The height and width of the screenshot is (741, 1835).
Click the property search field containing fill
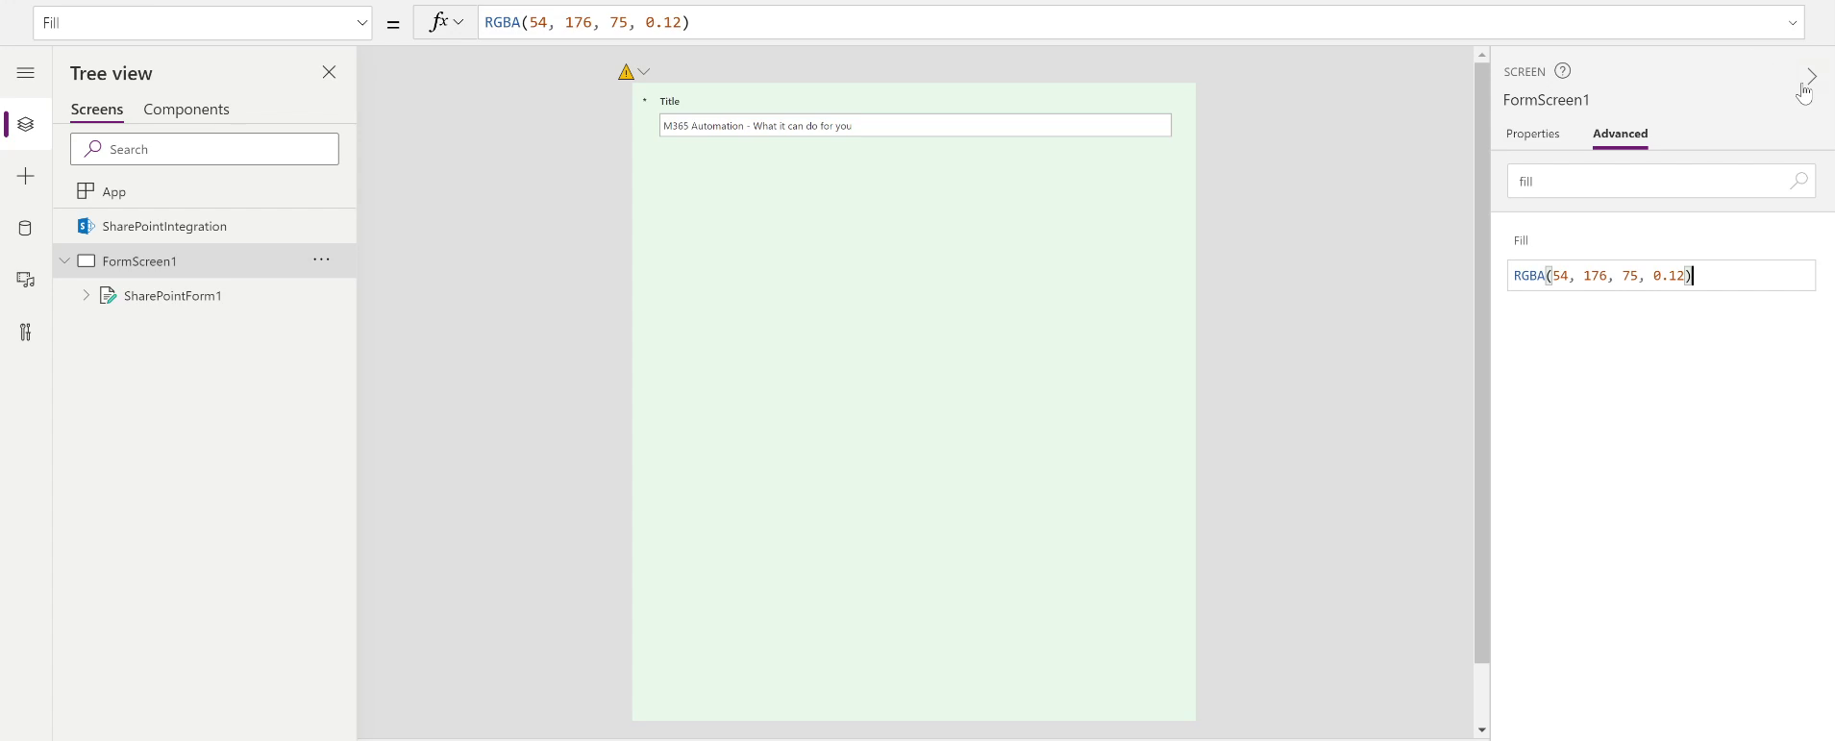(x=1661, y=181)
